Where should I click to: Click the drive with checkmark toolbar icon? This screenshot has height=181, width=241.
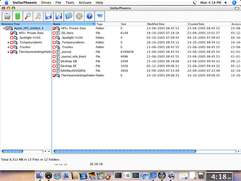coord(7,16)
